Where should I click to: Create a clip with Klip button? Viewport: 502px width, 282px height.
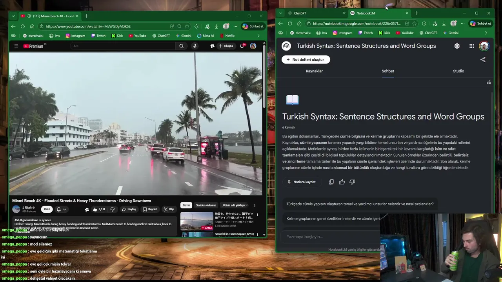[169, 210]
